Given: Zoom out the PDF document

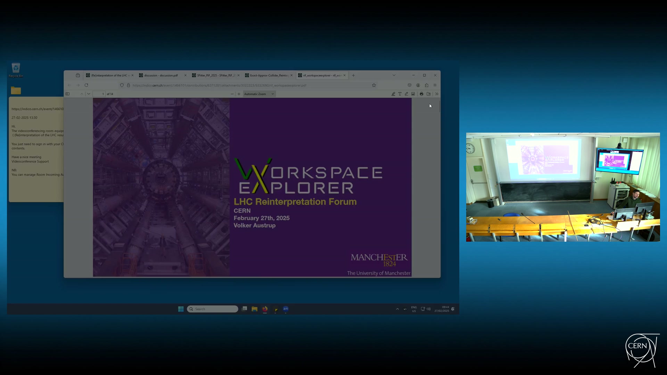Looking at the screenshot, I should tap(232, 94).
